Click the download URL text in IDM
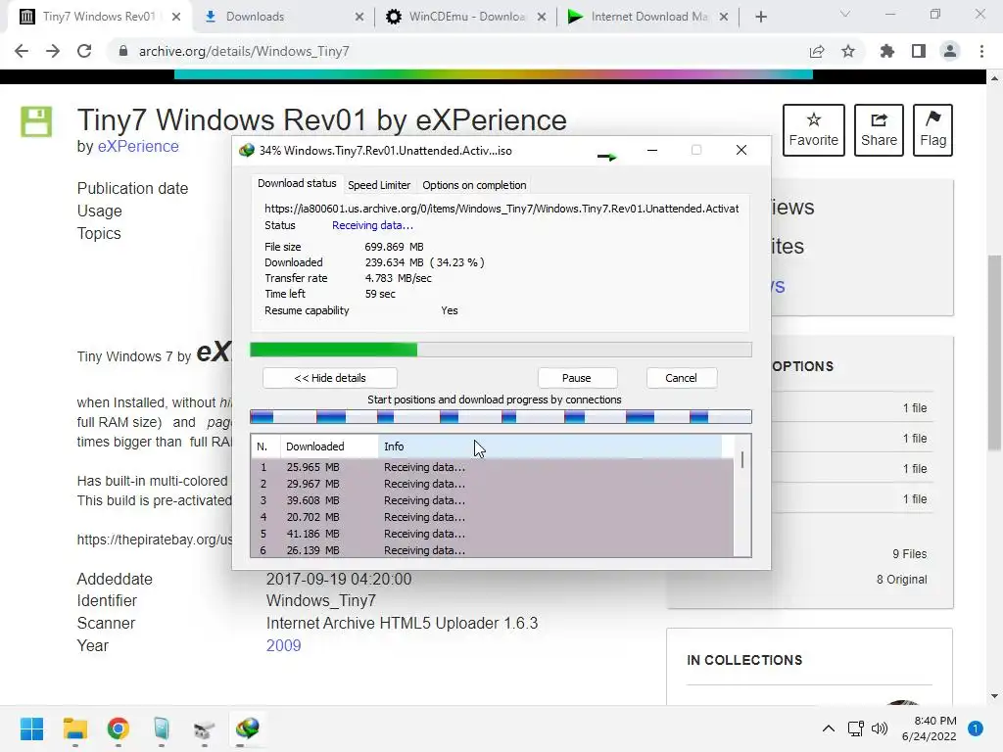The image size is (1003, 752). point(501,209)
